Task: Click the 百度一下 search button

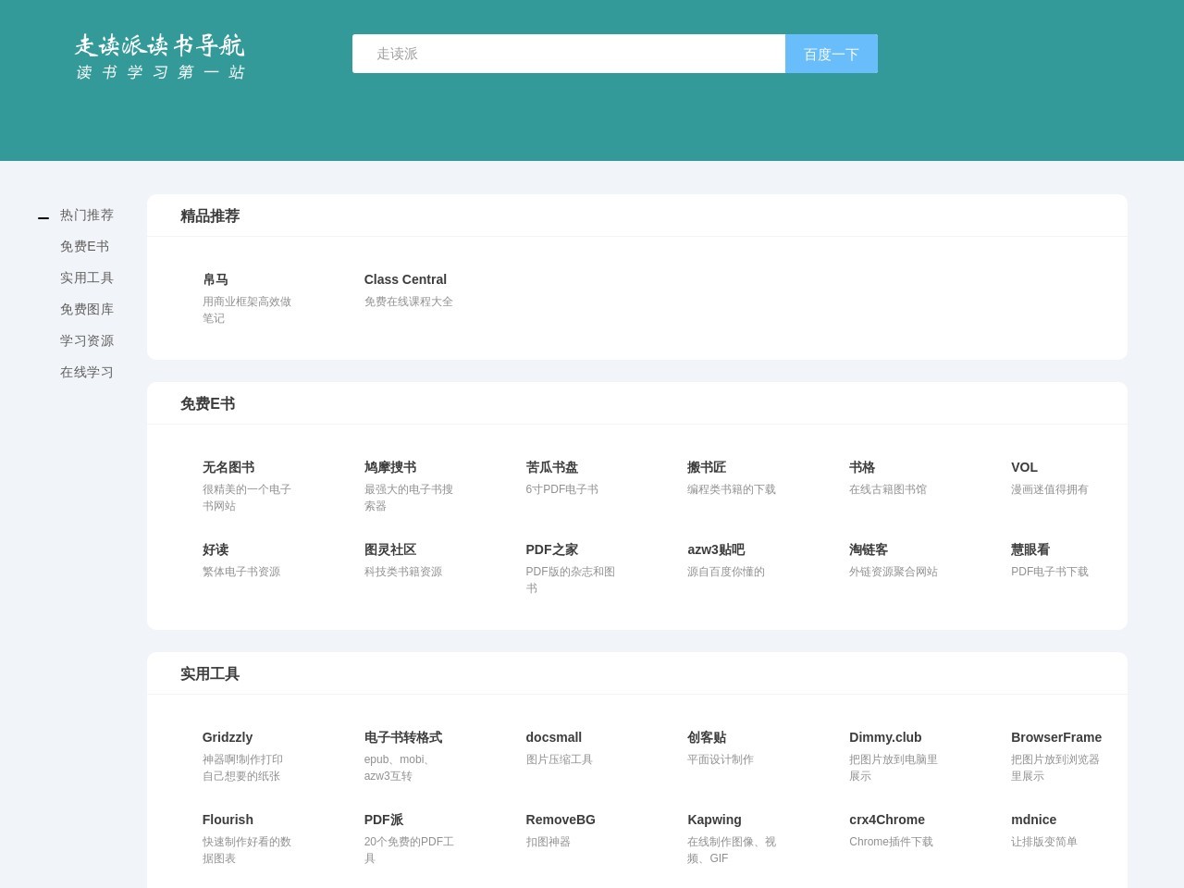Action: pos(832,54)
